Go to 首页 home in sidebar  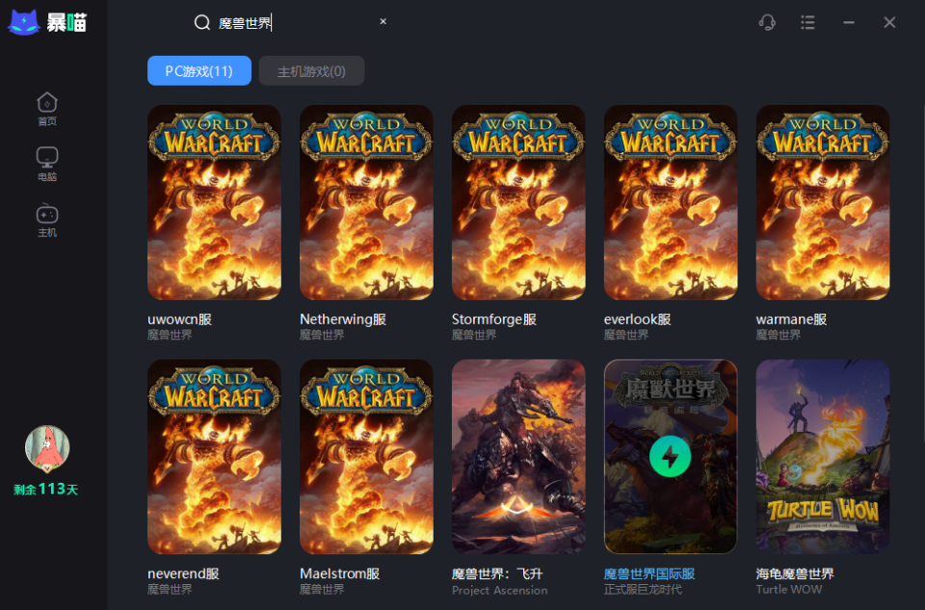pos(47,109)
